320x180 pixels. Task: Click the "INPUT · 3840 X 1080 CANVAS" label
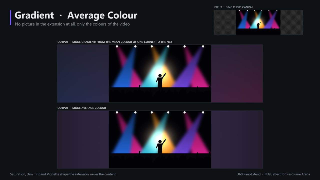[x=233, y=7]
